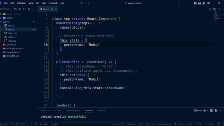Click the New File icon in Explorer
Viewport: 224px width, 126px height.
click(15, 9)
